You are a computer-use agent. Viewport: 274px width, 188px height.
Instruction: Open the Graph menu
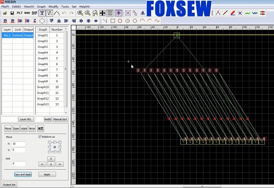(41, 7)
